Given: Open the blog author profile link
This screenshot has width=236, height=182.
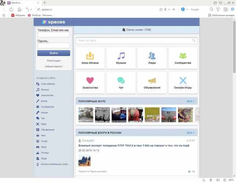Looking at the screenshot, I should pos(88,140).
